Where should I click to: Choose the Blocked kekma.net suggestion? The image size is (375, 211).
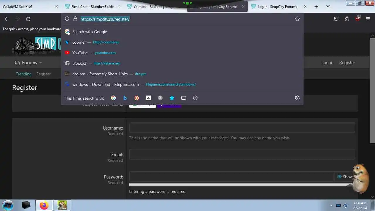[x=182, y=63]
